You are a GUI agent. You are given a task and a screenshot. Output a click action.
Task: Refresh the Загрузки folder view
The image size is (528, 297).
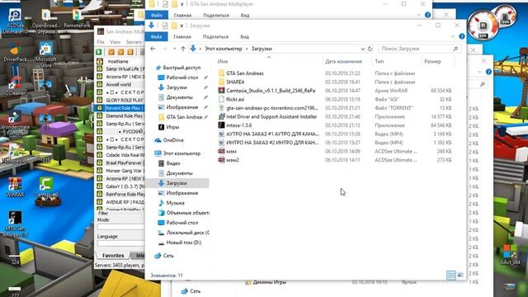(x=370, y=49)
